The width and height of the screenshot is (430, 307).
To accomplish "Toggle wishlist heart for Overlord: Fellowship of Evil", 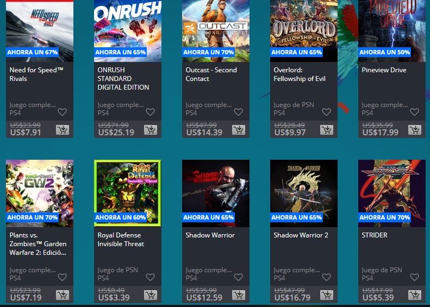I will 326,112.
